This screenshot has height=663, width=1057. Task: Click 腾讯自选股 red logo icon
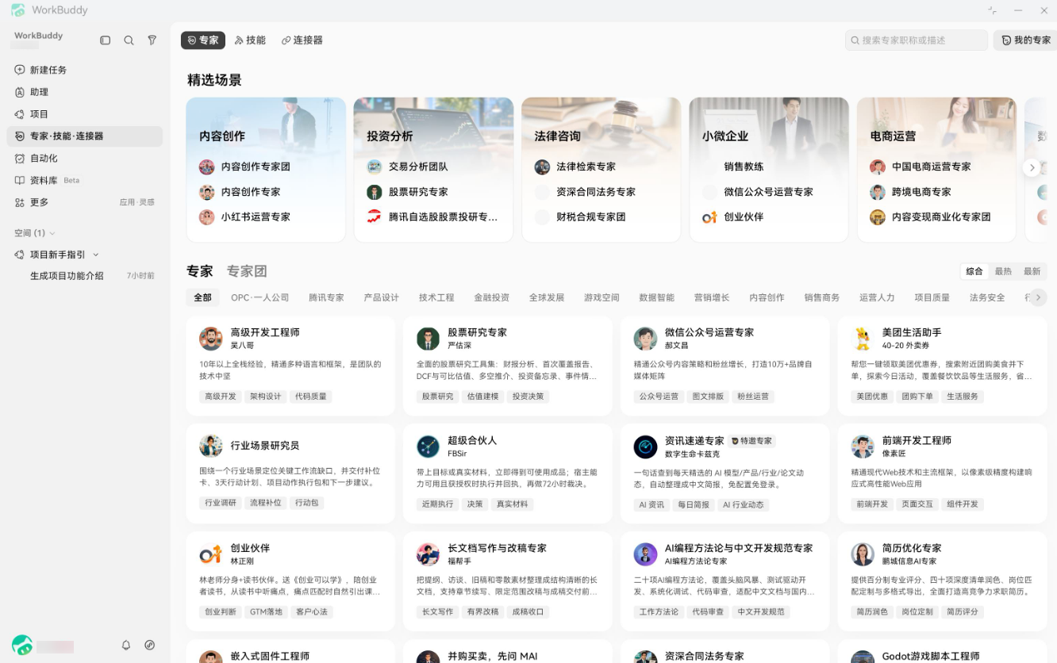coord(375,217)
